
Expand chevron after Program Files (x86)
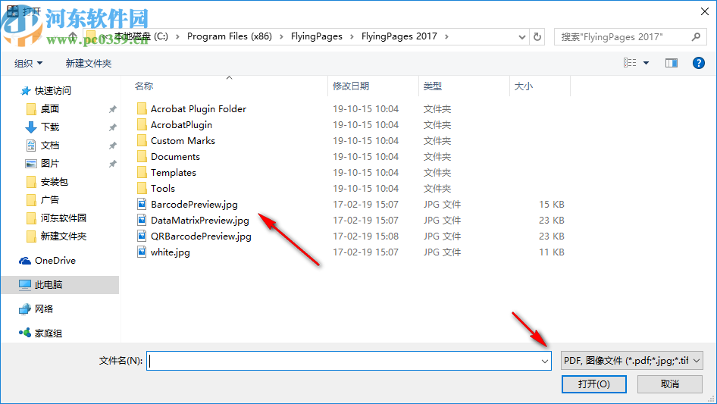281,36
